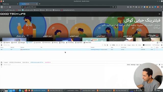
Task: Click the Good Tech Life site logo
Action: tap(13, 14)
